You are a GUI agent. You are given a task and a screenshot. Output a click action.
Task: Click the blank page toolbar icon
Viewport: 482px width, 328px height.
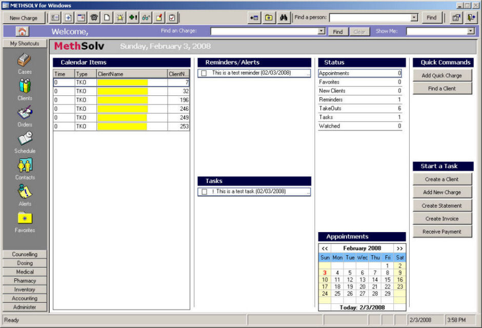click(x=107, y=18)
